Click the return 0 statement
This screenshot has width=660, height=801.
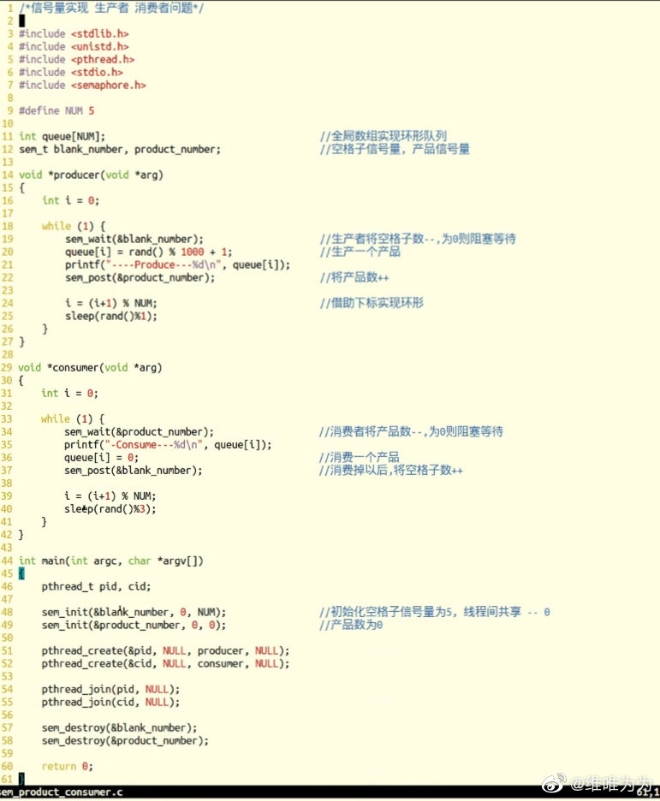point(67,766)
